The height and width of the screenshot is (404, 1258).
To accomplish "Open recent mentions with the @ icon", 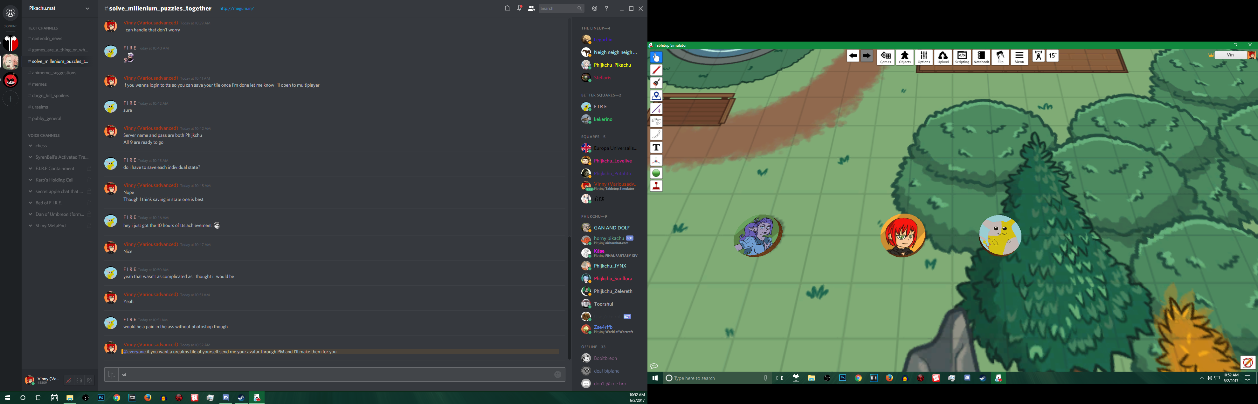I will tap(594, 8).
